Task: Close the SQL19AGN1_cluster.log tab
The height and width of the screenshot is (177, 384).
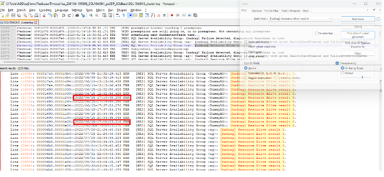Action: [35, 23]
